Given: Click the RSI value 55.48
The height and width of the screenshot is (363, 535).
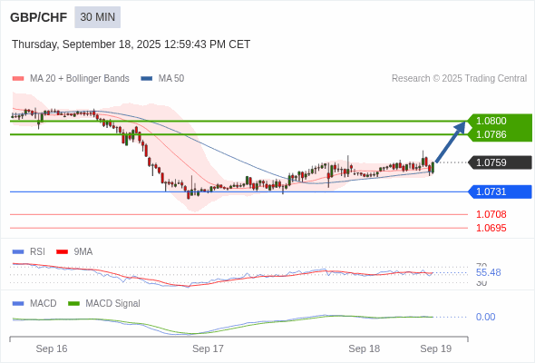Looking at the screenshot, I should (488, 272).
